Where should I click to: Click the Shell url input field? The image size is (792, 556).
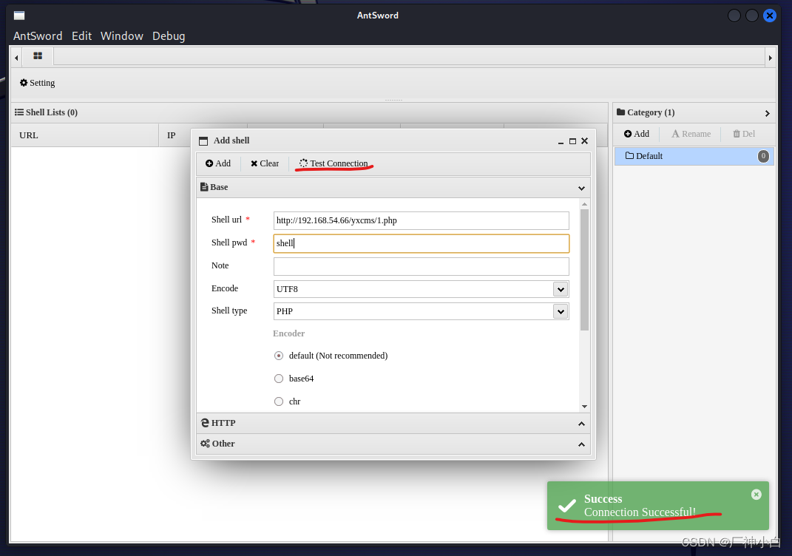pyautogui.click(x=422, y=220)
